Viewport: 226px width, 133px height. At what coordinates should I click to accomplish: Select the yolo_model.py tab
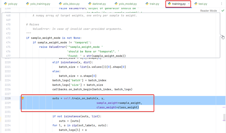[126, 4]
